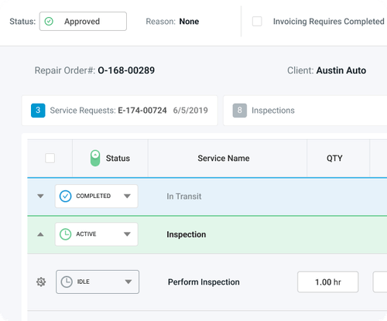387x321 pixels.
Task: Click the Reason value None
Action: tap(189, 22)
